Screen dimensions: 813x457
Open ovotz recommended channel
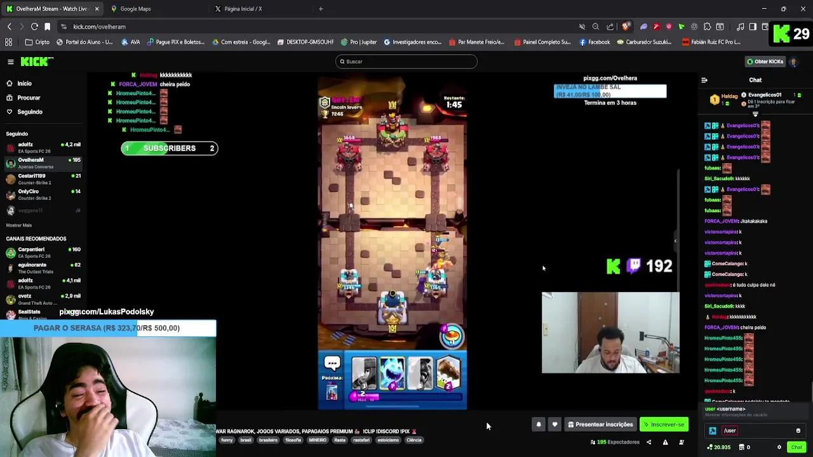(x=43, y=299)
